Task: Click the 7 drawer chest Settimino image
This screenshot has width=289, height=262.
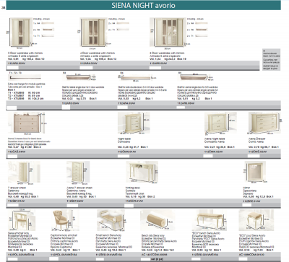Action: pos(24,172)
